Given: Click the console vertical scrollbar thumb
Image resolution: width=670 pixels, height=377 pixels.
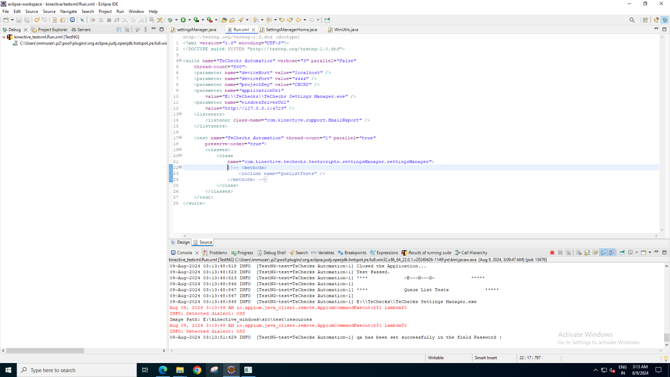Looking at the screenshot, I should 667,338.
